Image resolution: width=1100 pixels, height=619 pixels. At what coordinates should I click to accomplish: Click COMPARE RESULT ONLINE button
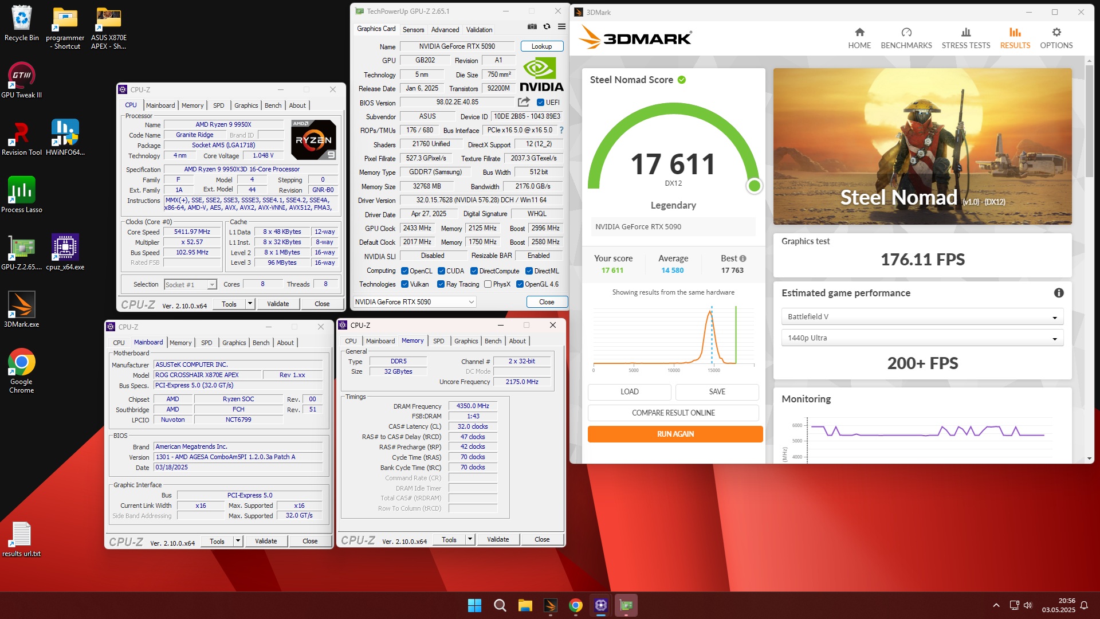pos(673,413)
